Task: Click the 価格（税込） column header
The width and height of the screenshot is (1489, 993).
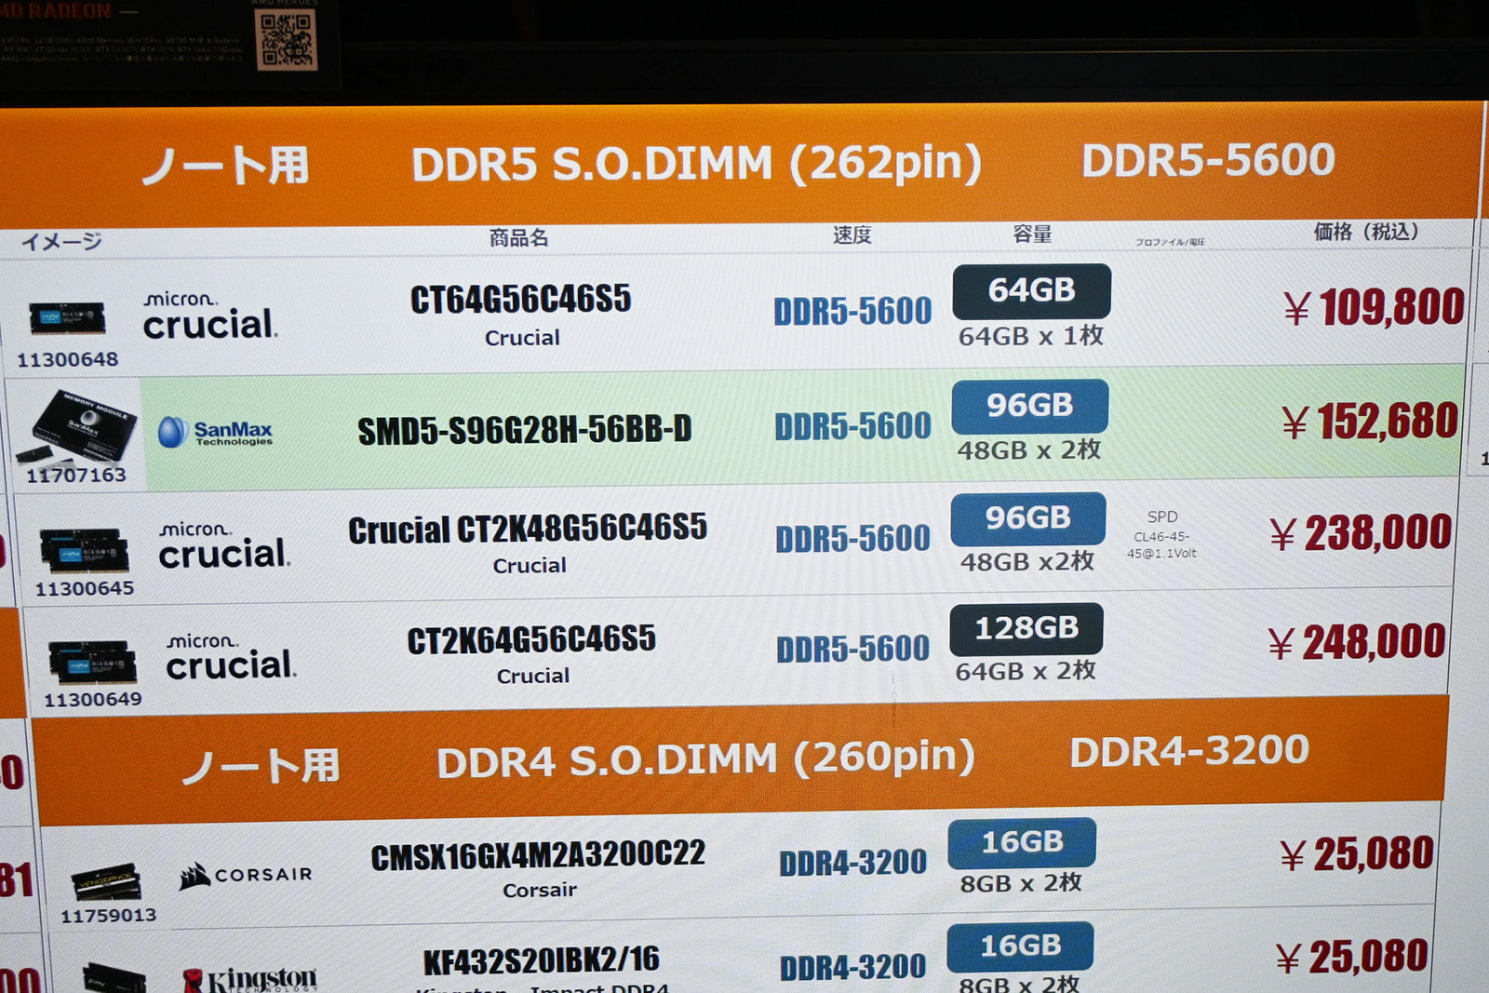Action: point(1365,232)
